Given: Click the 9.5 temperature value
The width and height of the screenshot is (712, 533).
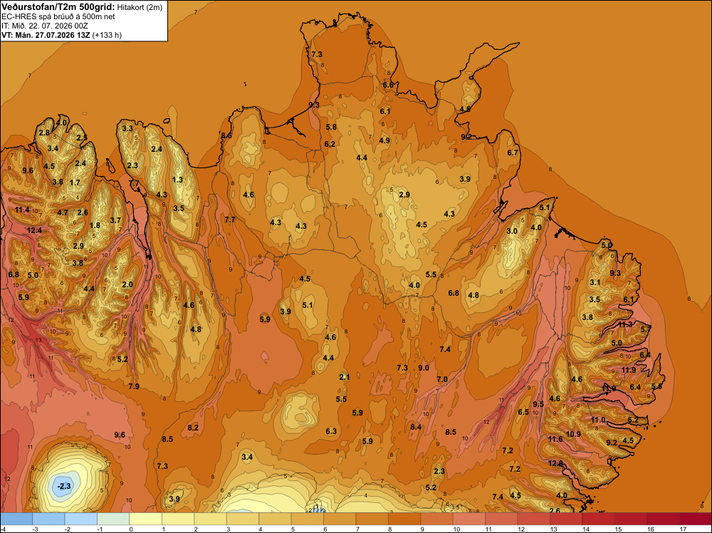Looking at the screenshot, I should pyautogui.click(x=538, y=404).
